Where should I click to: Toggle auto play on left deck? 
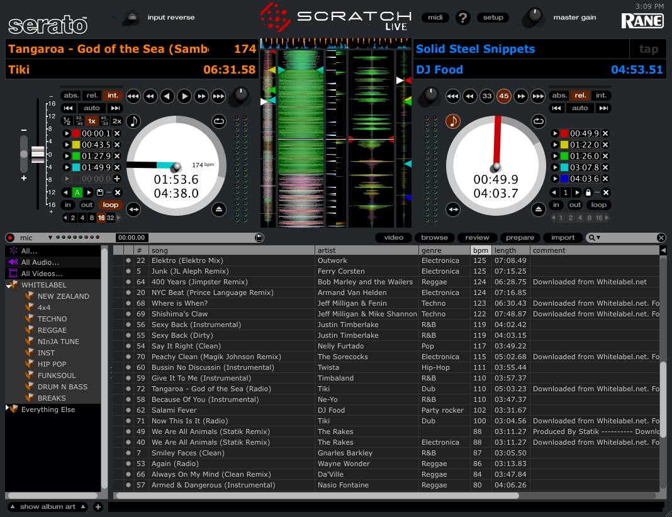tap(92, 108)
